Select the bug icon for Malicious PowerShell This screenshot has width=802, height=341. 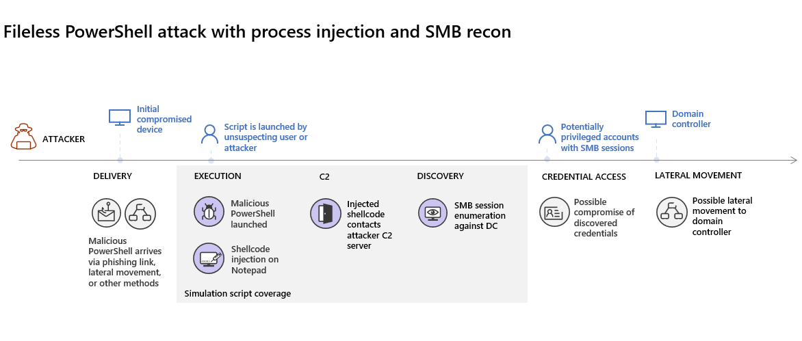tap(208, 211)
